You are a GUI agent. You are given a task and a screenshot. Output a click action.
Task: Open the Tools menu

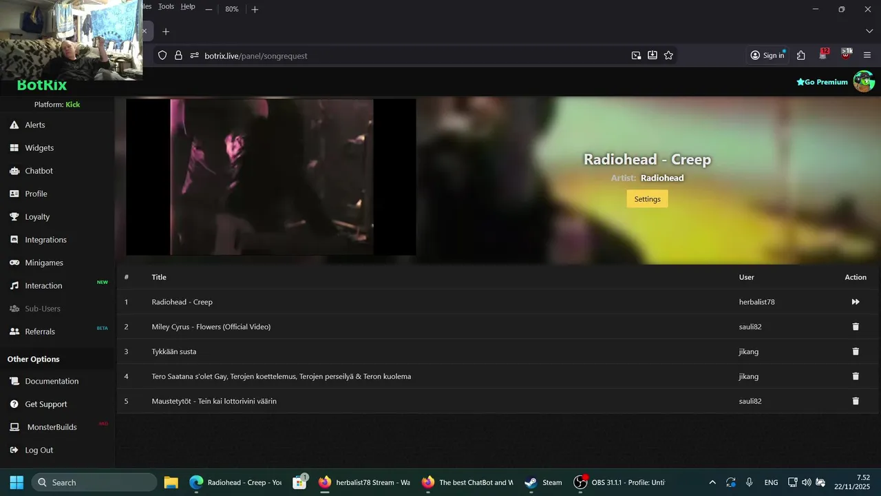coord(166,6)
